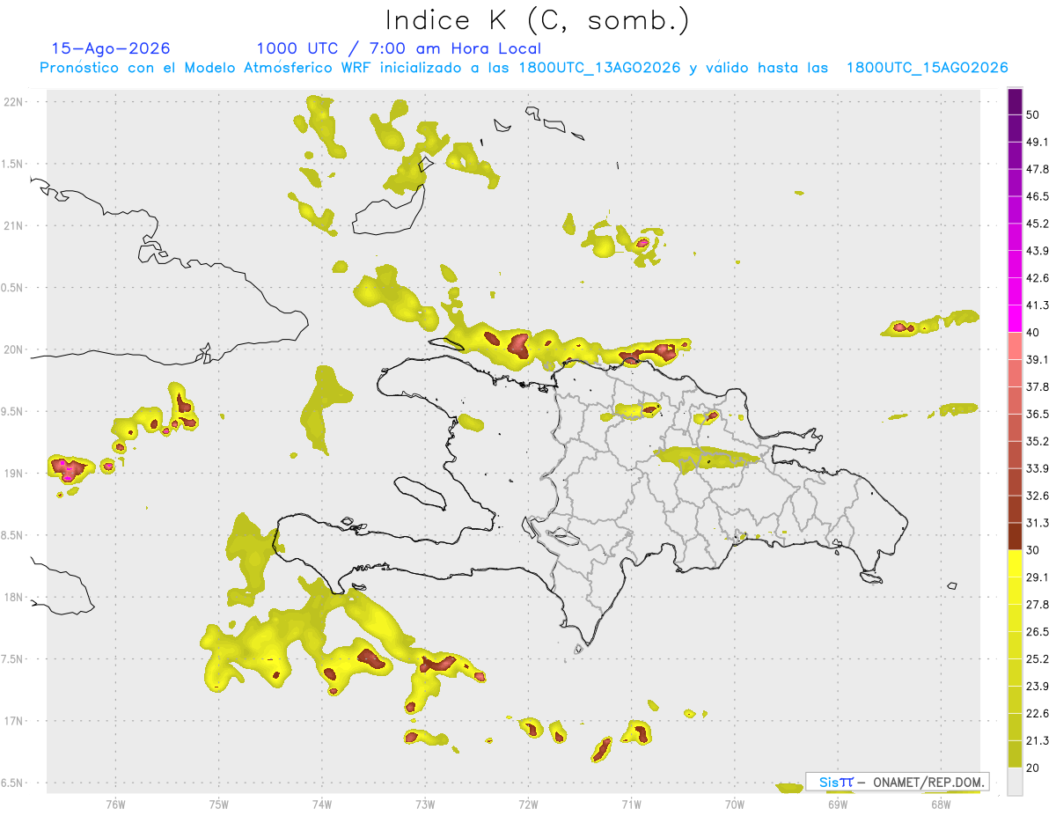Click the "36.5" color scale value
The image size is (1056, 816).
1038,414
